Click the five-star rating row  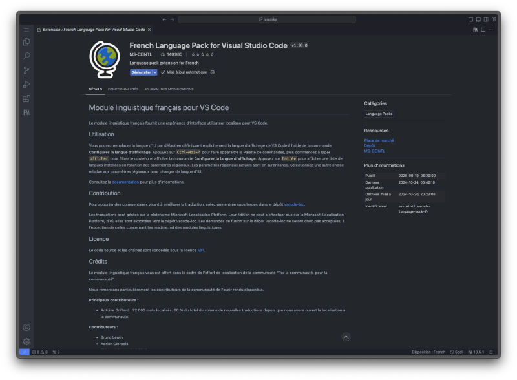coord(204,54)
